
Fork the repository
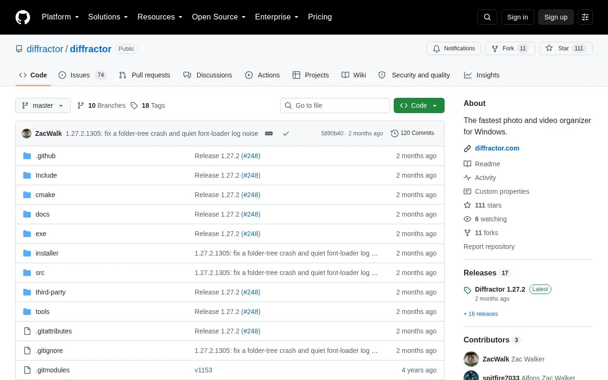510,48
